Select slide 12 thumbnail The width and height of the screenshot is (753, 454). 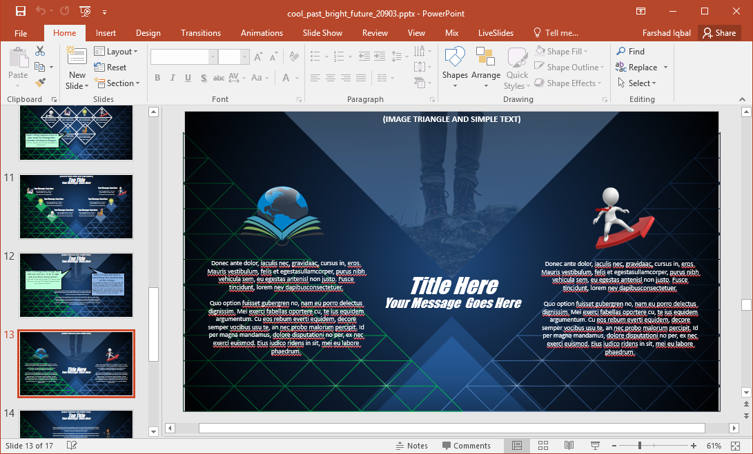click(x=76, y=285)
